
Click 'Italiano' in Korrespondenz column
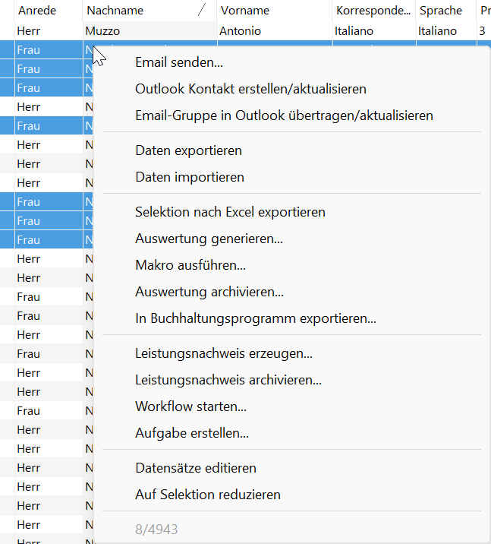pos(374,31)
